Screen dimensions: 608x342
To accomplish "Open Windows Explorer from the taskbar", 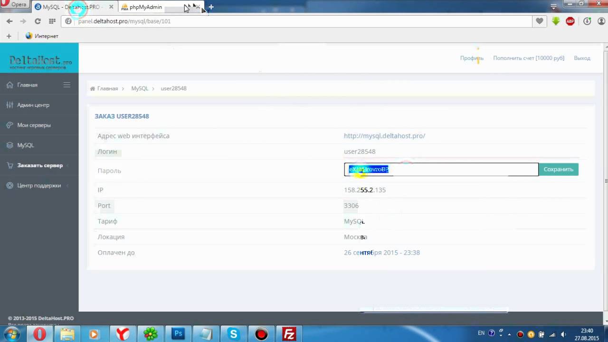I will [x=67, y=334].
